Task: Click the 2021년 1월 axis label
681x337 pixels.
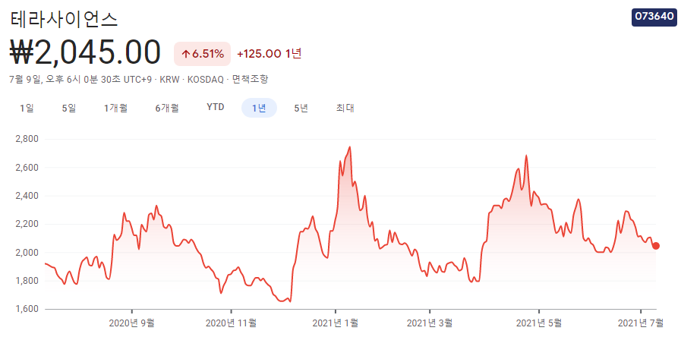Action: [335, 323]
